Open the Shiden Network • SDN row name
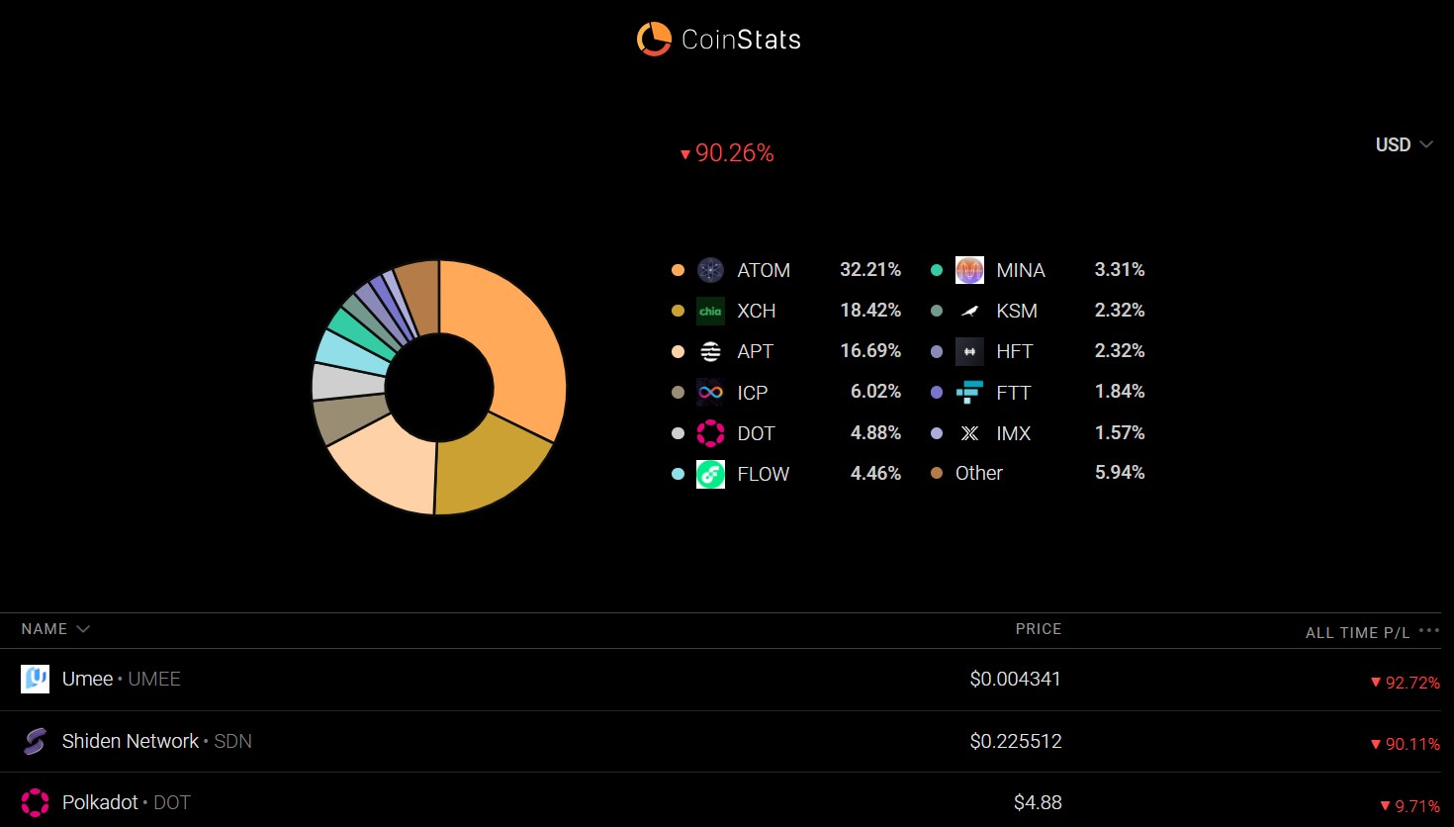The image size is (1454, 827). [x=157, y=741]
